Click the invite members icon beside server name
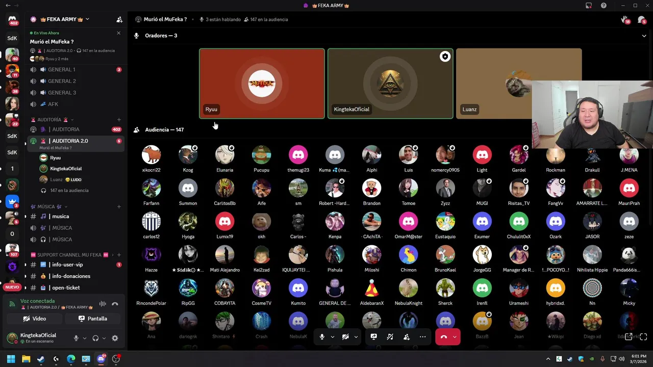This screenshot has height=367, width=653. 119,19
